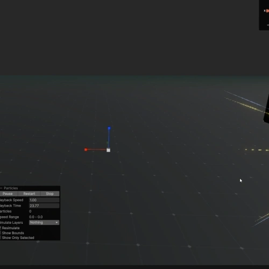Click the Particles count value 0

[x=30, y=211]
